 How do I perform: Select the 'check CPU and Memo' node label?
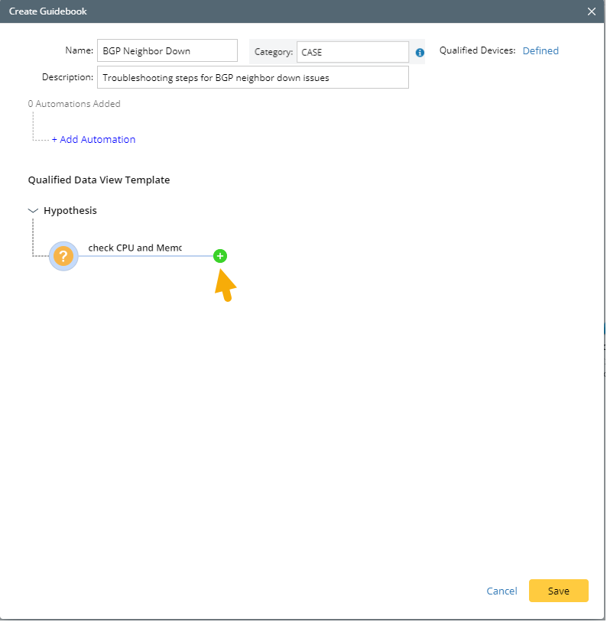click(135, 248)
